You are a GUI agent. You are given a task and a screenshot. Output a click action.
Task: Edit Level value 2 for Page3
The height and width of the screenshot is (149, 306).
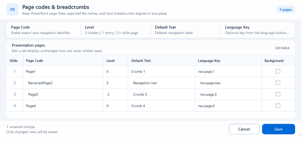tap(115, 94)
